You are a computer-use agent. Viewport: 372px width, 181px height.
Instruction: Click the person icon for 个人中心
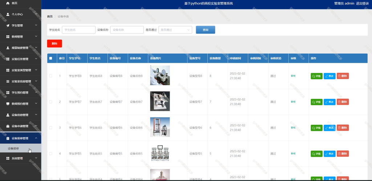click(8, 14)
